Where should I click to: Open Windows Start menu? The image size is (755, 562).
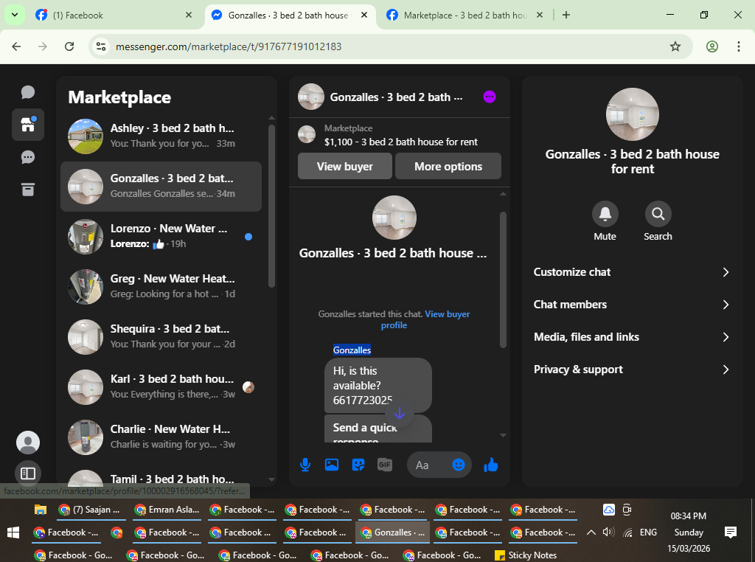(13, 532)
